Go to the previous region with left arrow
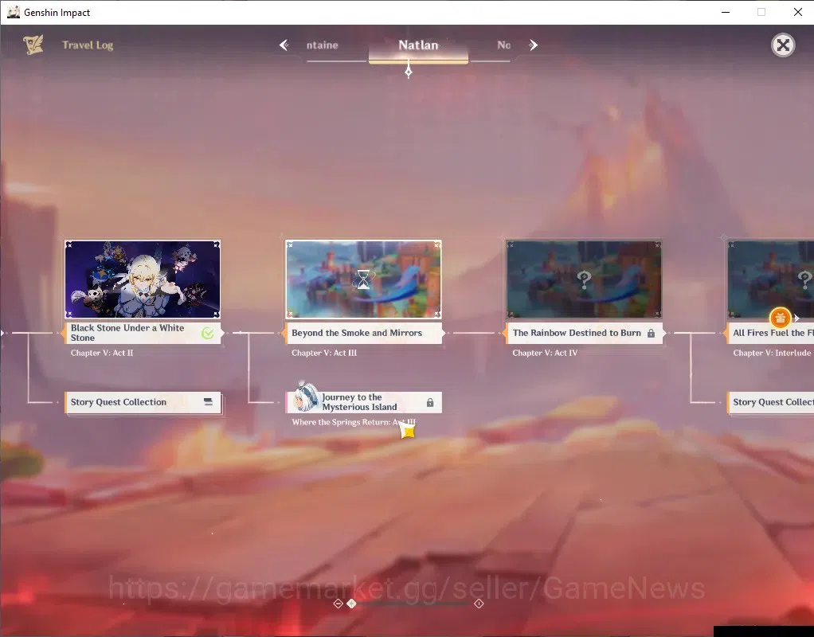This screenshot has width=814, height=637. click(x=284, y=45)
